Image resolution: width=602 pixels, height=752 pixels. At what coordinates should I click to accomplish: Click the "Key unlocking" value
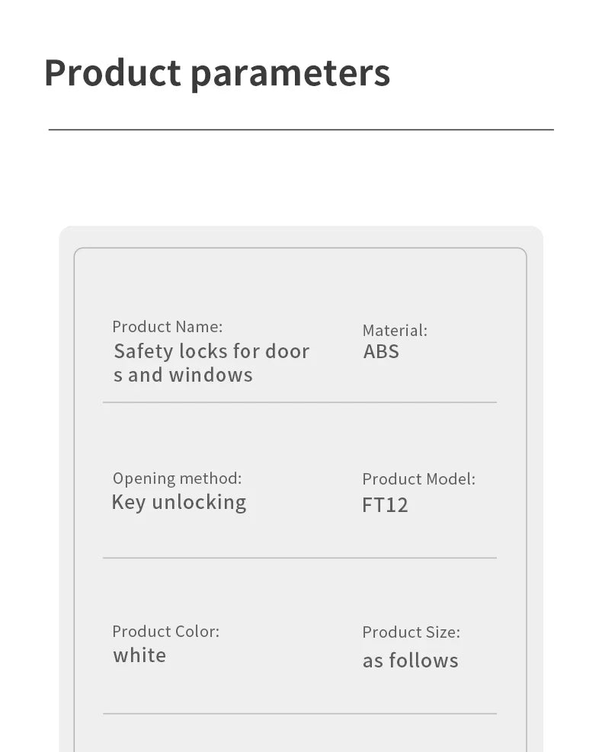(179, 503)
